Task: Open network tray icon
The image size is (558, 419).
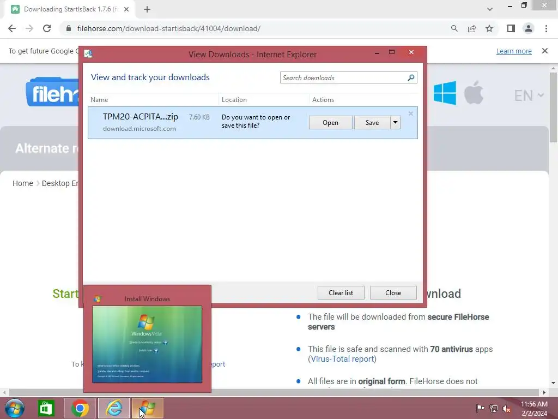Action: point(494,408)
